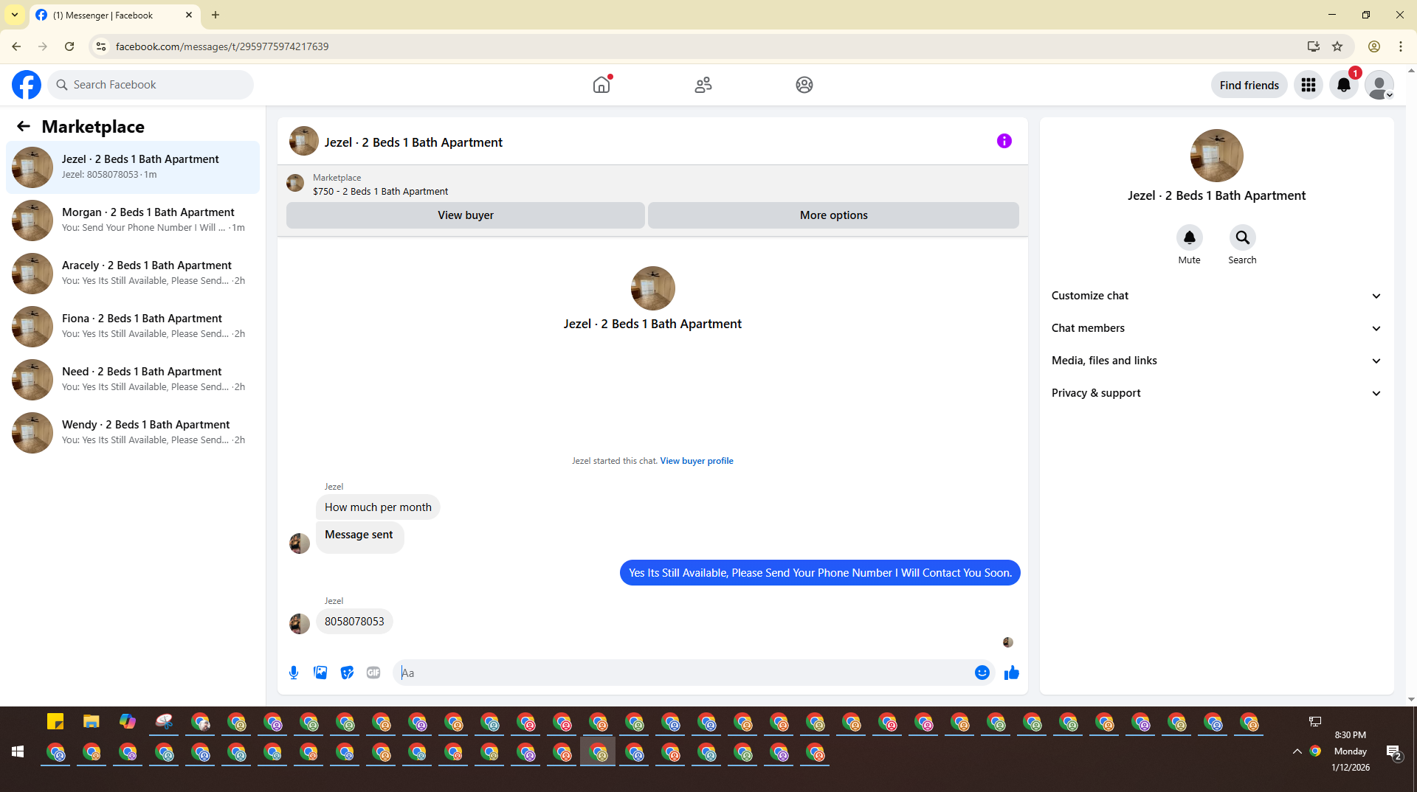This screenshot has width=1417, height=792.
Task: Toggle the conversation information icon
Action: (1004, 141)
